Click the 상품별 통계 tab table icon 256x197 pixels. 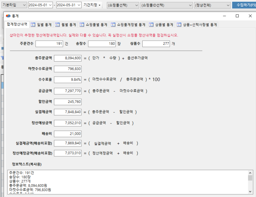[151, 25]
